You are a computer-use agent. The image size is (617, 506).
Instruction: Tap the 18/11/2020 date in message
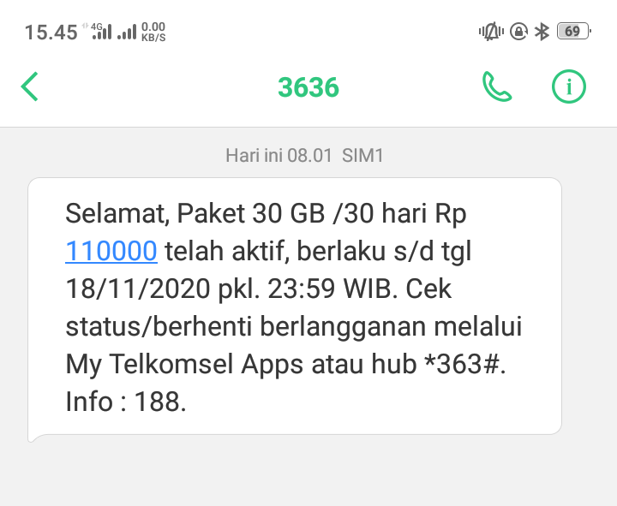pyautogui.click(x=138, y=289)
